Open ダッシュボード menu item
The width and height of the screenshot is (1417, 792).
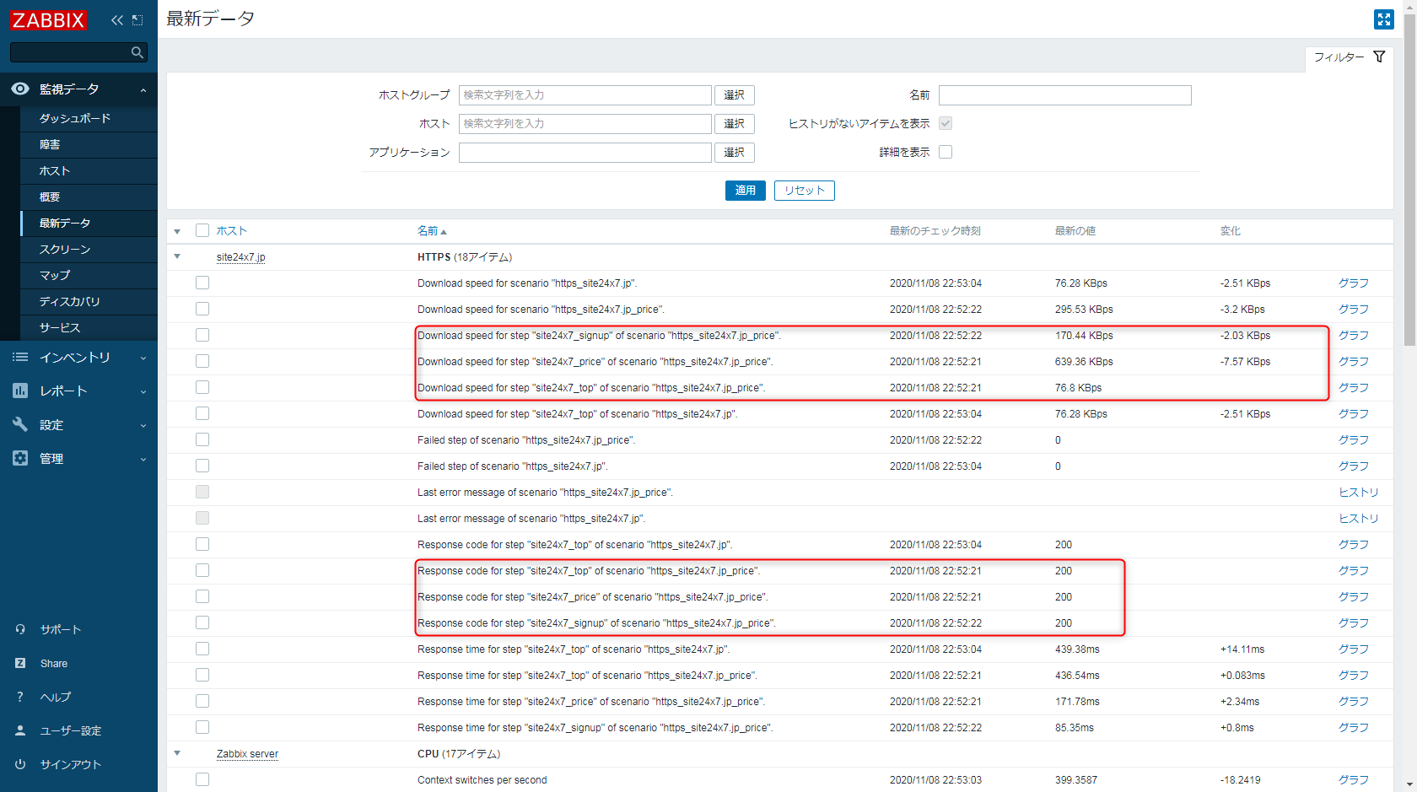[89, 119]
